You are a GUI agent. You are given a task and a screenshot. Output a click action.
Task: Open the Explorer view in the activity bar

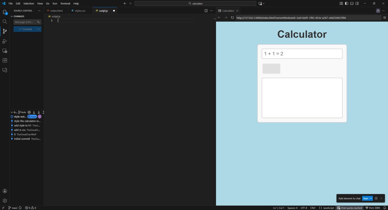(x=5, y=12)
